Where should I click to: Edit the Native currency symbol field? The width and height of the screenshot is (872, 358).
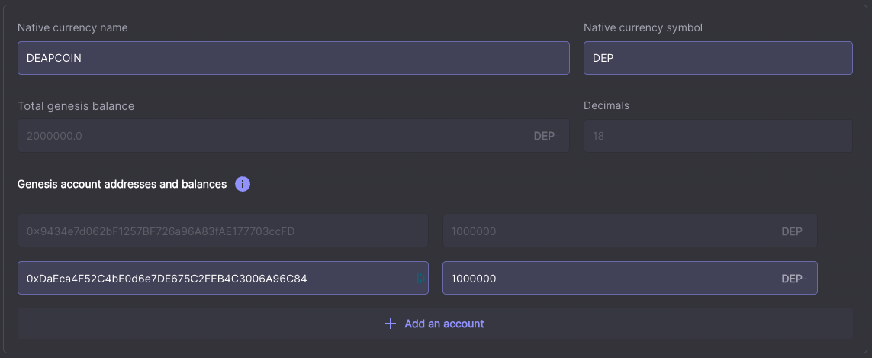(718, 58)
